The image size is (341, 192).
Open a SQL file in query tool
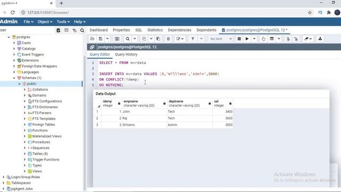point(92,39)
